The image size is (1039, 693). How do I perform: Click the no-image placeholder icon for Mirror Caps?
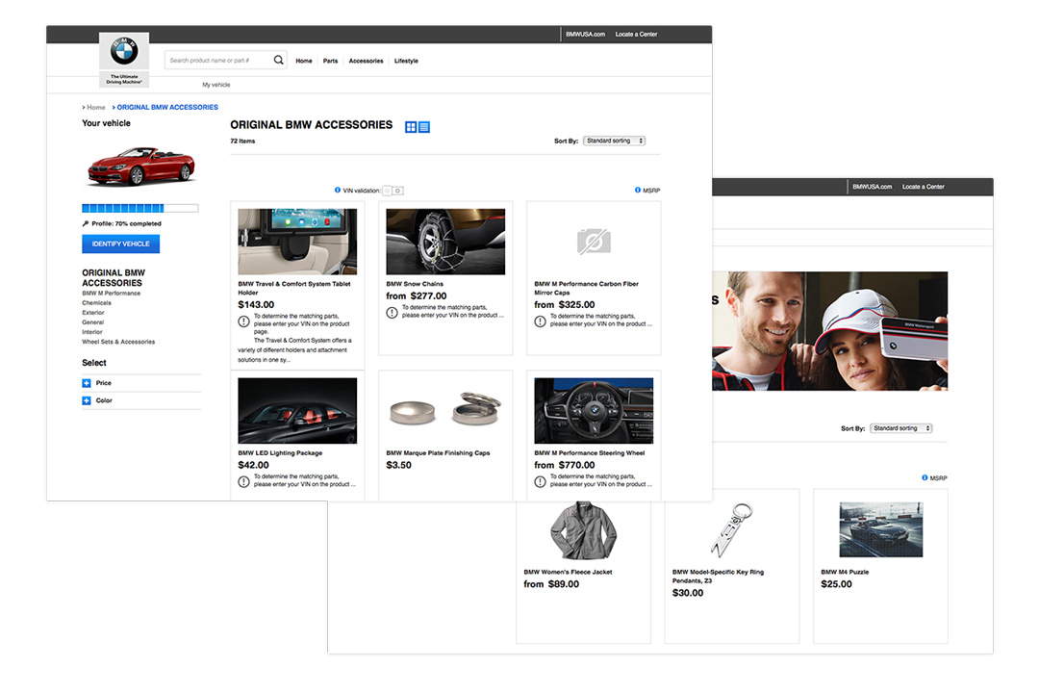pos(594,242)
